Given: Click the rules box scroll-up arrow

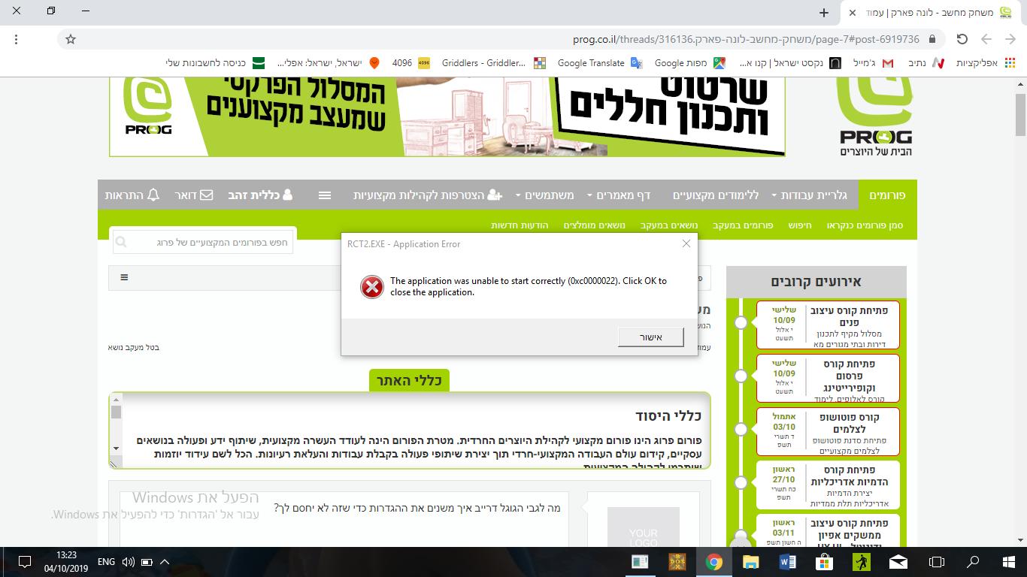Looking at the screenshot, I should pos(116,400).
